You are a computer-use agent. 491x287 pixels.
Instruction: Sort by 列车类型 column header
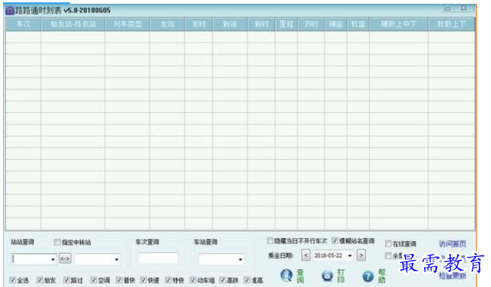(127, 24)
